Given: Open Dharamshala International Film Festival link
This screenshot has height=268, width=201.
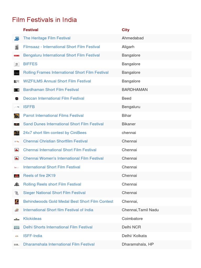Looking at the screenshot, I should coord(59,244).
